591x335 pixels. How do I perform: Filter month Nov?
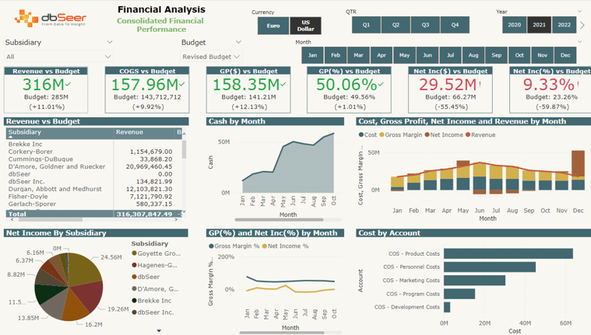coord(543,55)
